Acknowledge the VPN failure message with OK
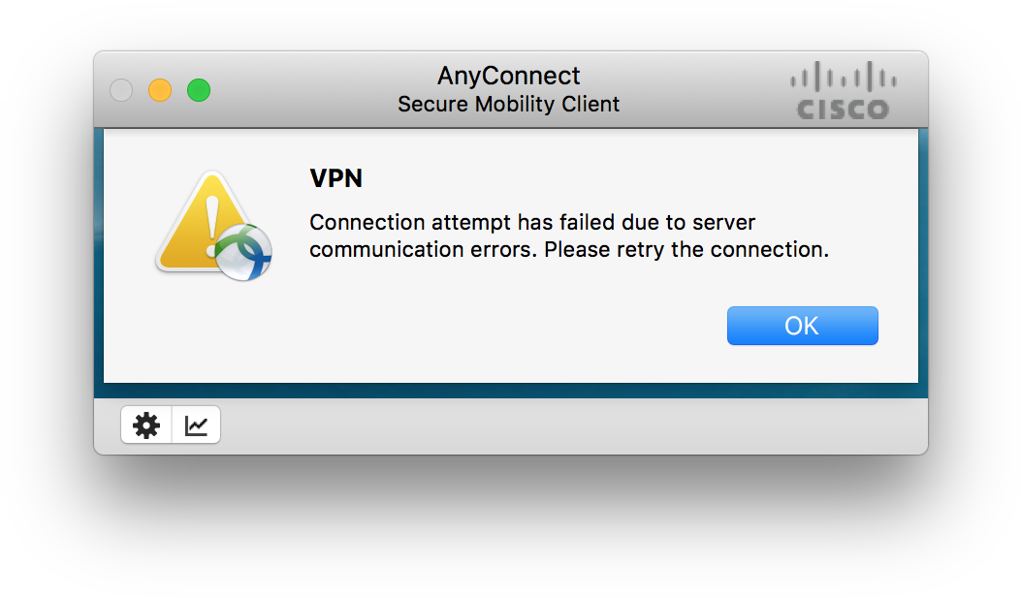The image size is (1021, 598). coord(802,325)
